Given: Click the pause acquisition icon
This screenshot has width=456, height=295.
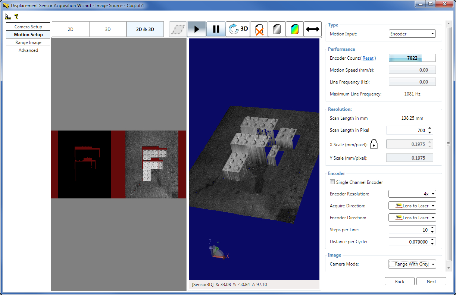Looking at the screenshot, I should (x=216, y=28).
